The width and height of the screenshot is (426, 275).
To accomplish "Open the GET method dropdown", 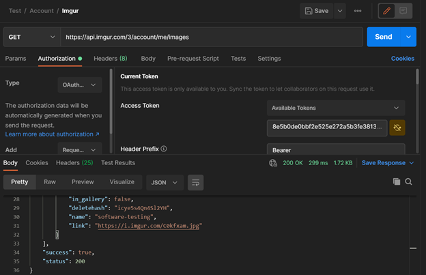I will coord(31,37).
